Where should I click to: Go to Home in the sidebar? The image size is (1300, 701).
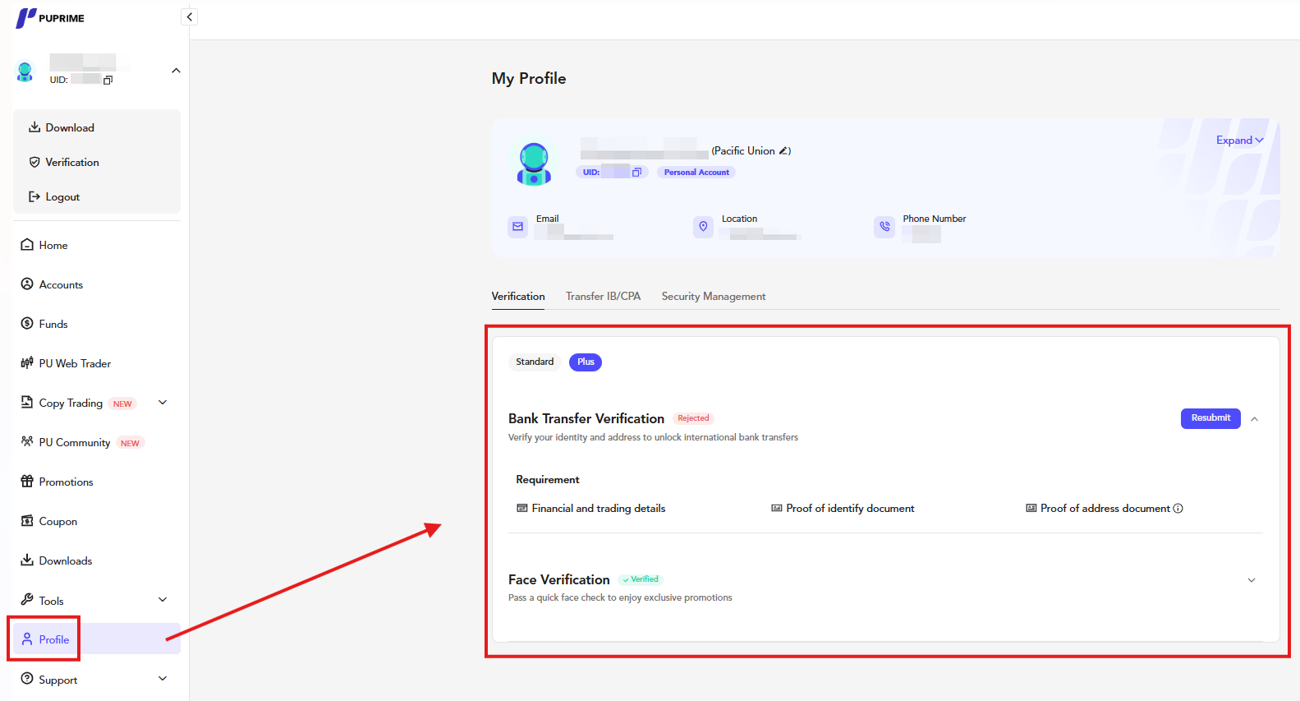coord(53,245)
